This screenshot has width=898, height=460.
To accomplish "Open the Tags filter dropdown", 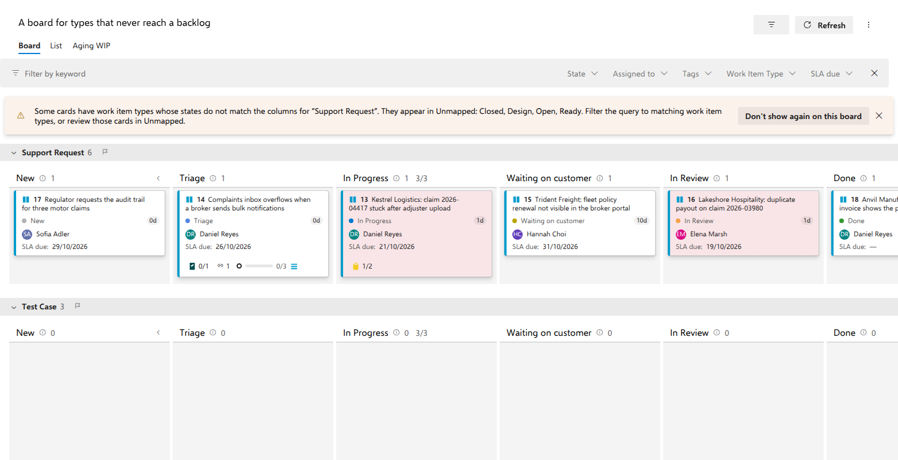I will point(697,74).
